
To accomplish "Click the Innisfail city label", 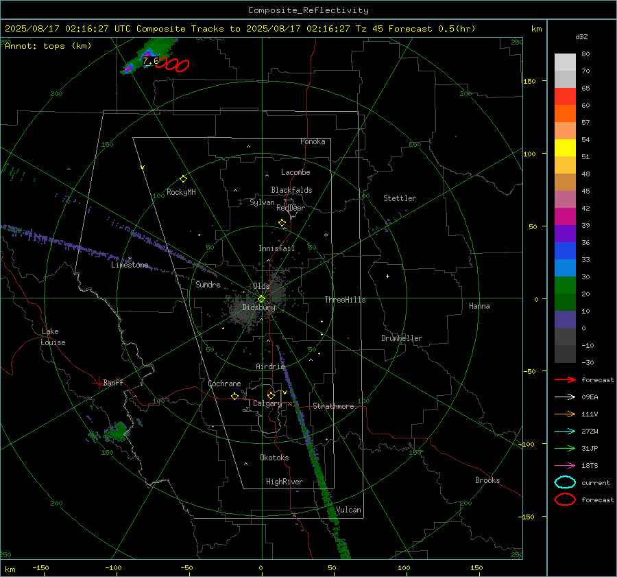I will tap(276, 248).
